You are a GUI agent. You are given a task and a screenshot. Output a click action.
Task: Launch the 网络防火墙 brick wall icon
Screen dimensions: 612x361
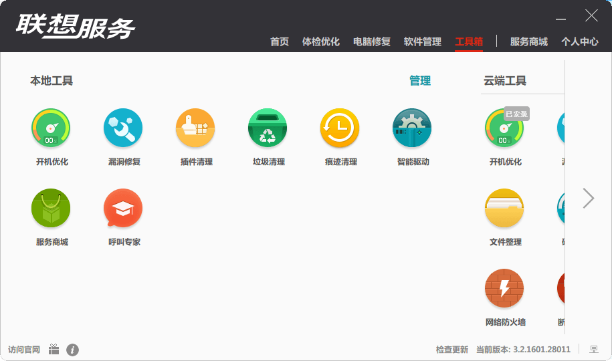pos(504,288)
